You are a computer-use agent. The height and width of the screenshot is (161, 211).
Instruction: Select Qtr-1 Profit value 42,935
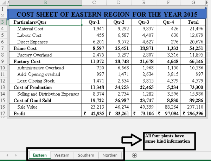[94, 114]
